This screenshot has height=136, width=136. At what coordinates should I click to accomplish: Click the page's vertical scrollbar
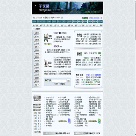tap(135, 68)
